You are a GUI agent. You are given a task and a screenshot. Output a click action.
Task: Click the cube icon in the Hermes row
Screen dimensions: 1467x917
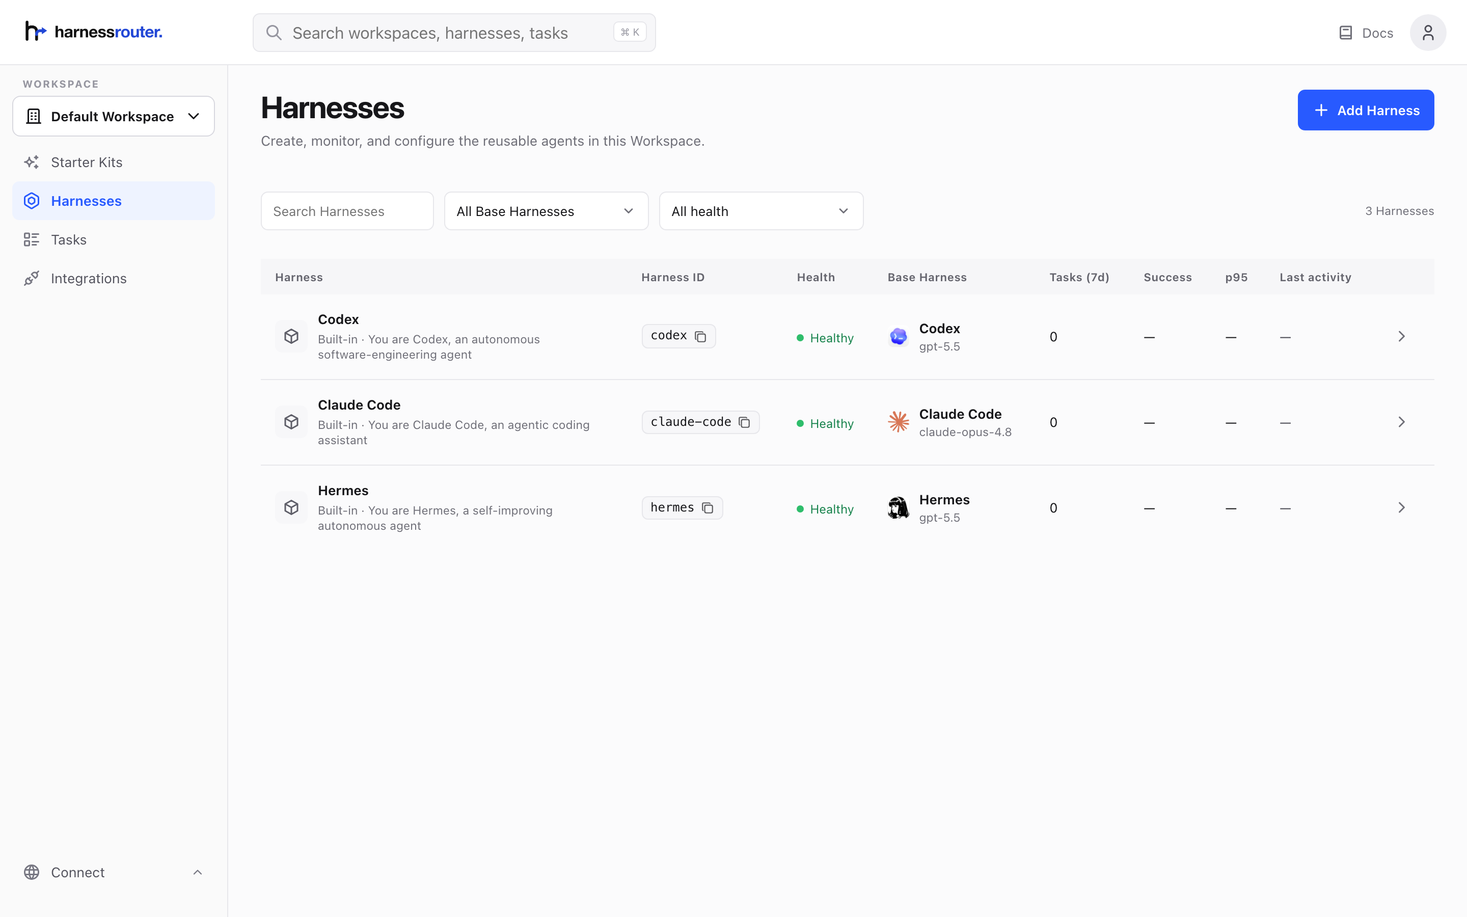(x=291, y=507)
